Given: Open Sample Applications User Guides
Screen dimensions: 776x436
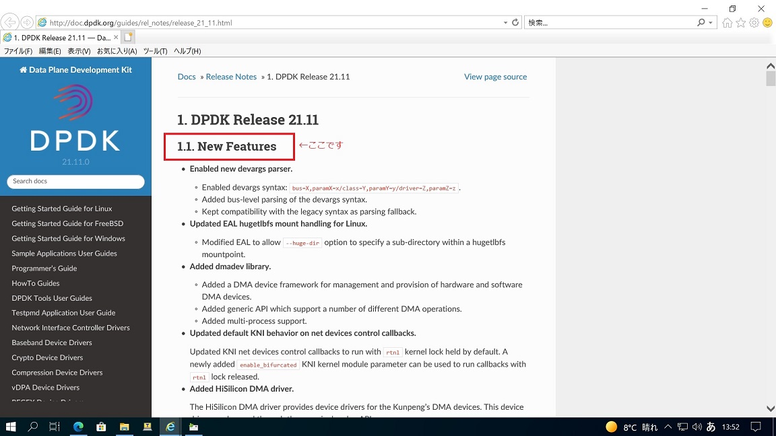Looking at the screenshot, I should click(65, 253).
